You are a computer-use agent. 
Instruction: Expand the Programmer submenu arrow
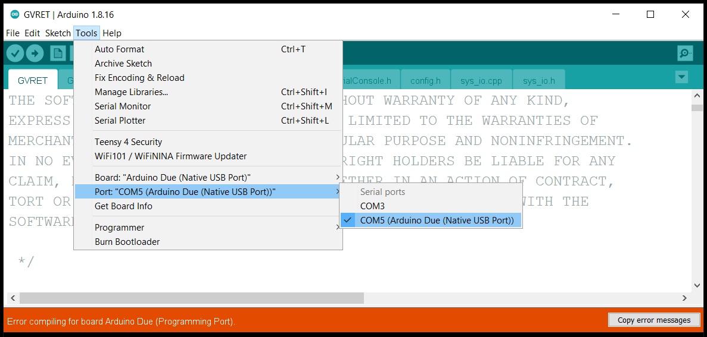[337, 228]
